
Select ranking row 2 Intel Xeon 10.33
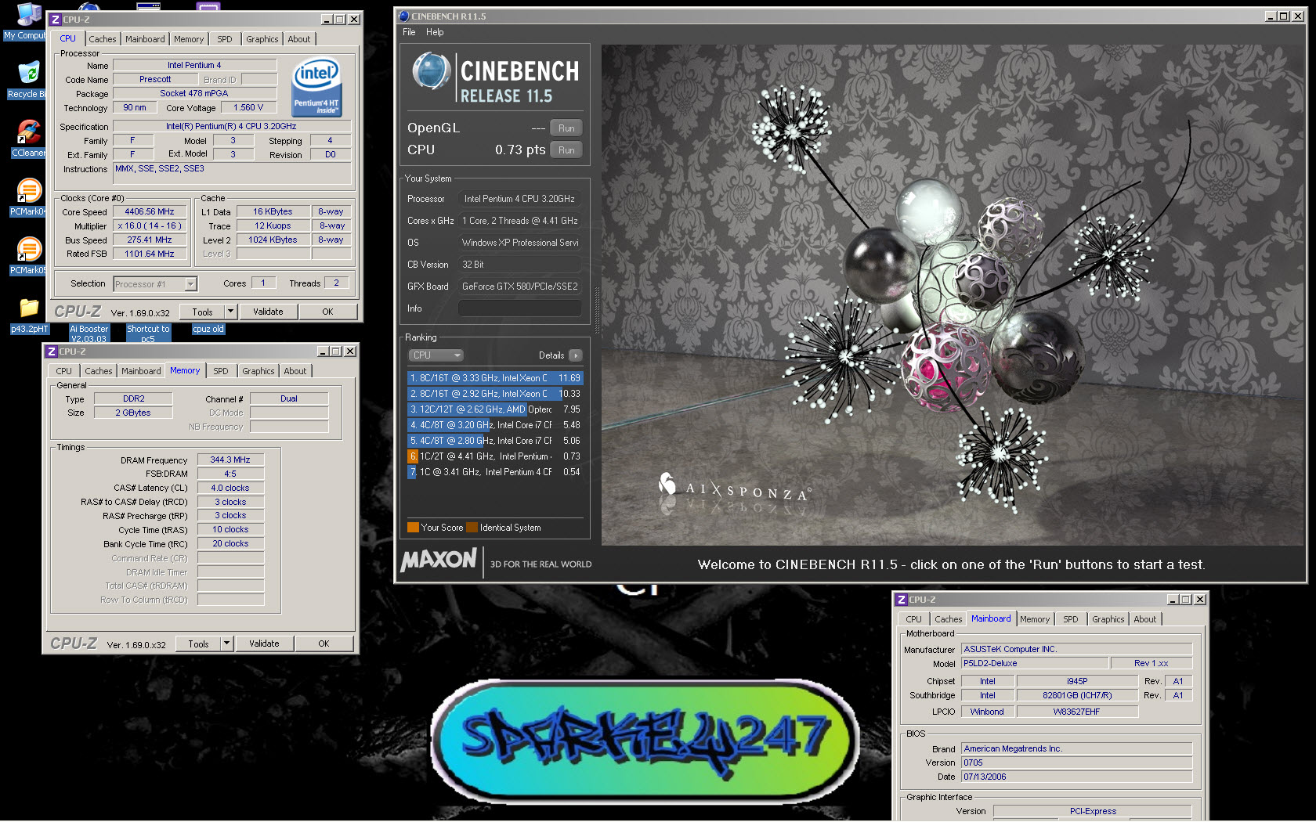click(495, 394)
